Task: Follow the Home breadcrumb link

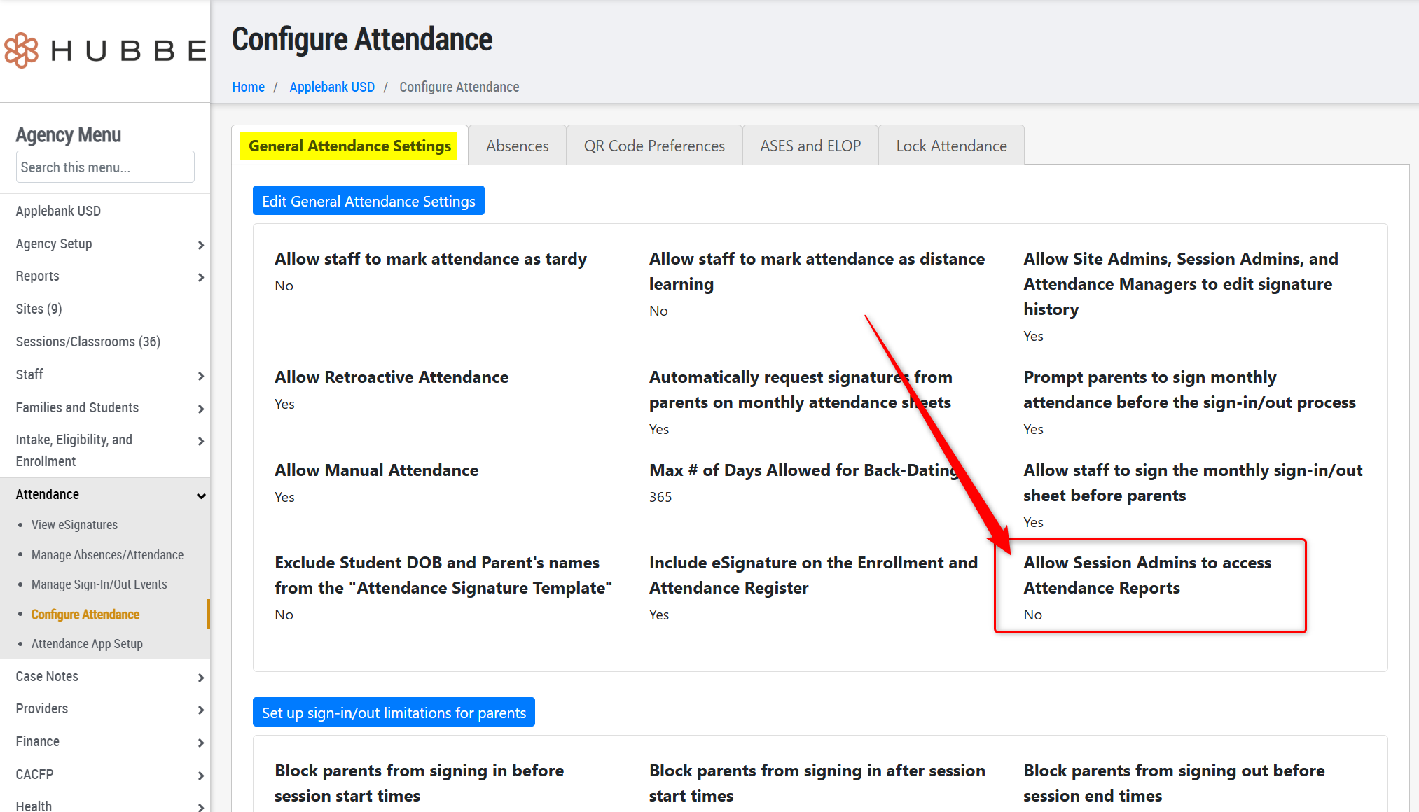Action: tap(248, 87)
